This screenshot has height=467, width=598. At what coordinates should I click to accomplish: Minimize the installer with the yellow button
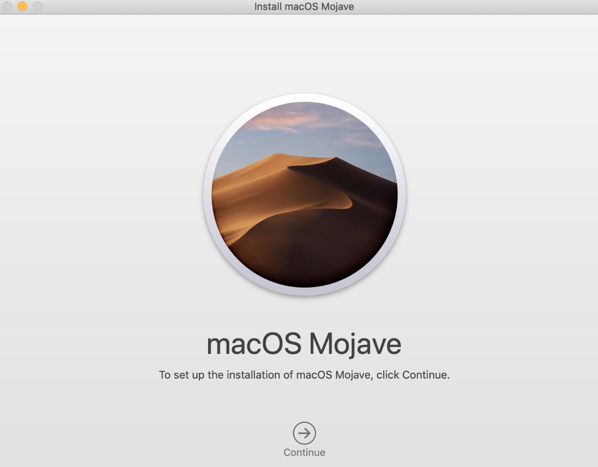pos(22,6)
